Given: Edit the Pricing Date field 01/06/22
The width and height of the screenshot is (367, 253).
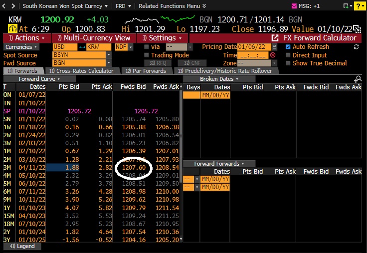Looking at the screenshot, I should pos(254,47).
